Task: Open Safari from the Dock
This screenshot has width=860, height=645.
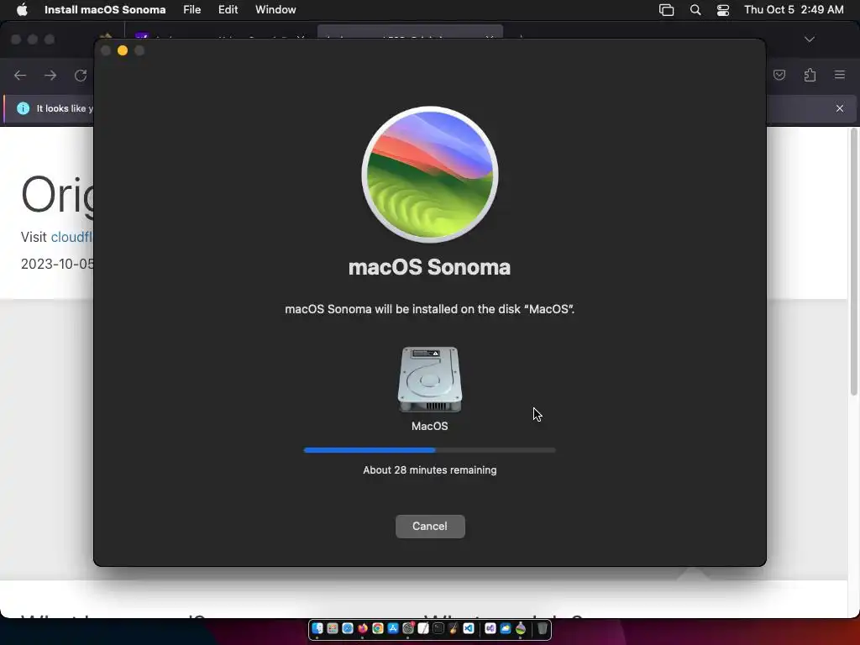Action: pyautogui.click(x=348, y=628)
